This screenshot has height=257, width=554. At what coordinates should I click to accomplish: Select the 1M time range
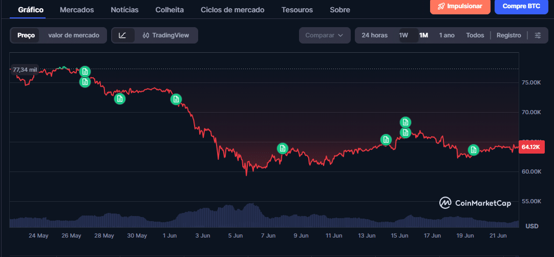pos(423,35)
